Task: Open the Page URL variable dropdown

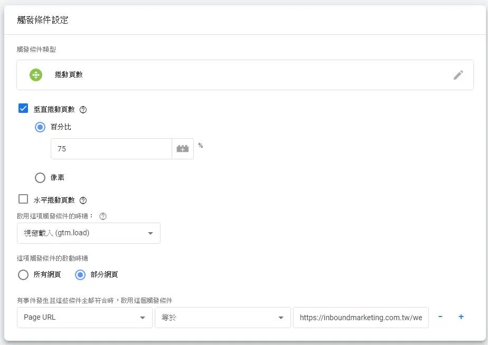Action: pyautogui.click(x=85, y=318)
